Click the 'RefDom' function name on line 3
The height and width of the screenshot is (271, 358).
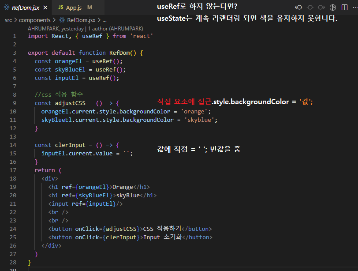coord(119,53)
